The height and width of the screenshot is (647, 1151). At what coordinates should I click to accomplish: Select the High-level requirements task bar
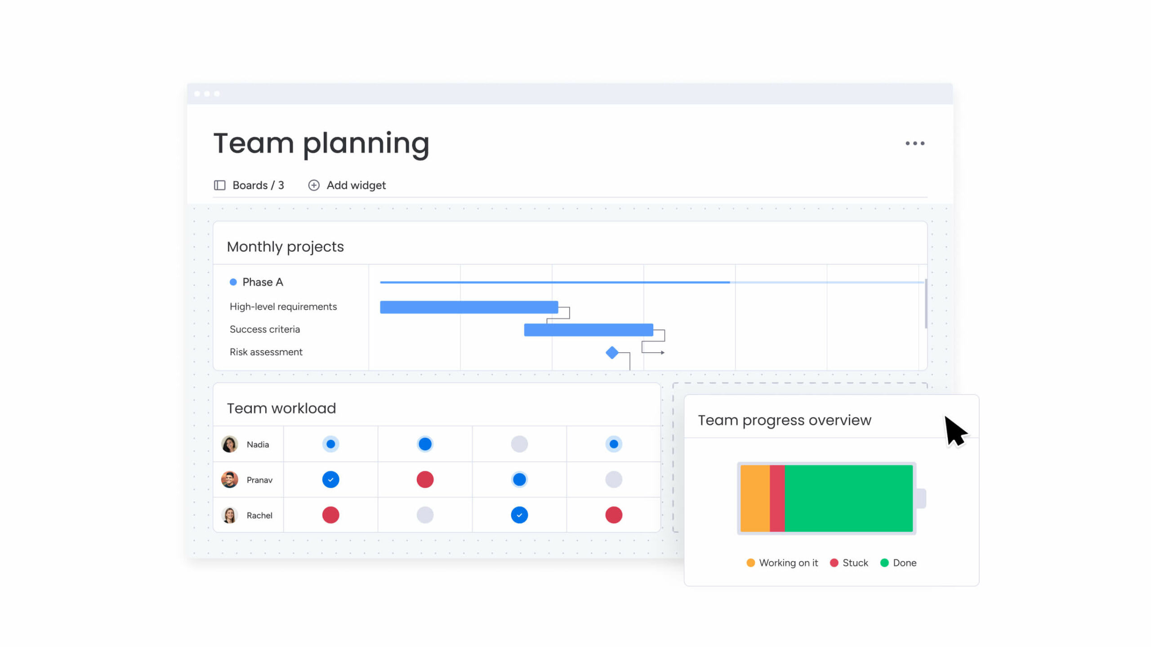tap(468, 306)
